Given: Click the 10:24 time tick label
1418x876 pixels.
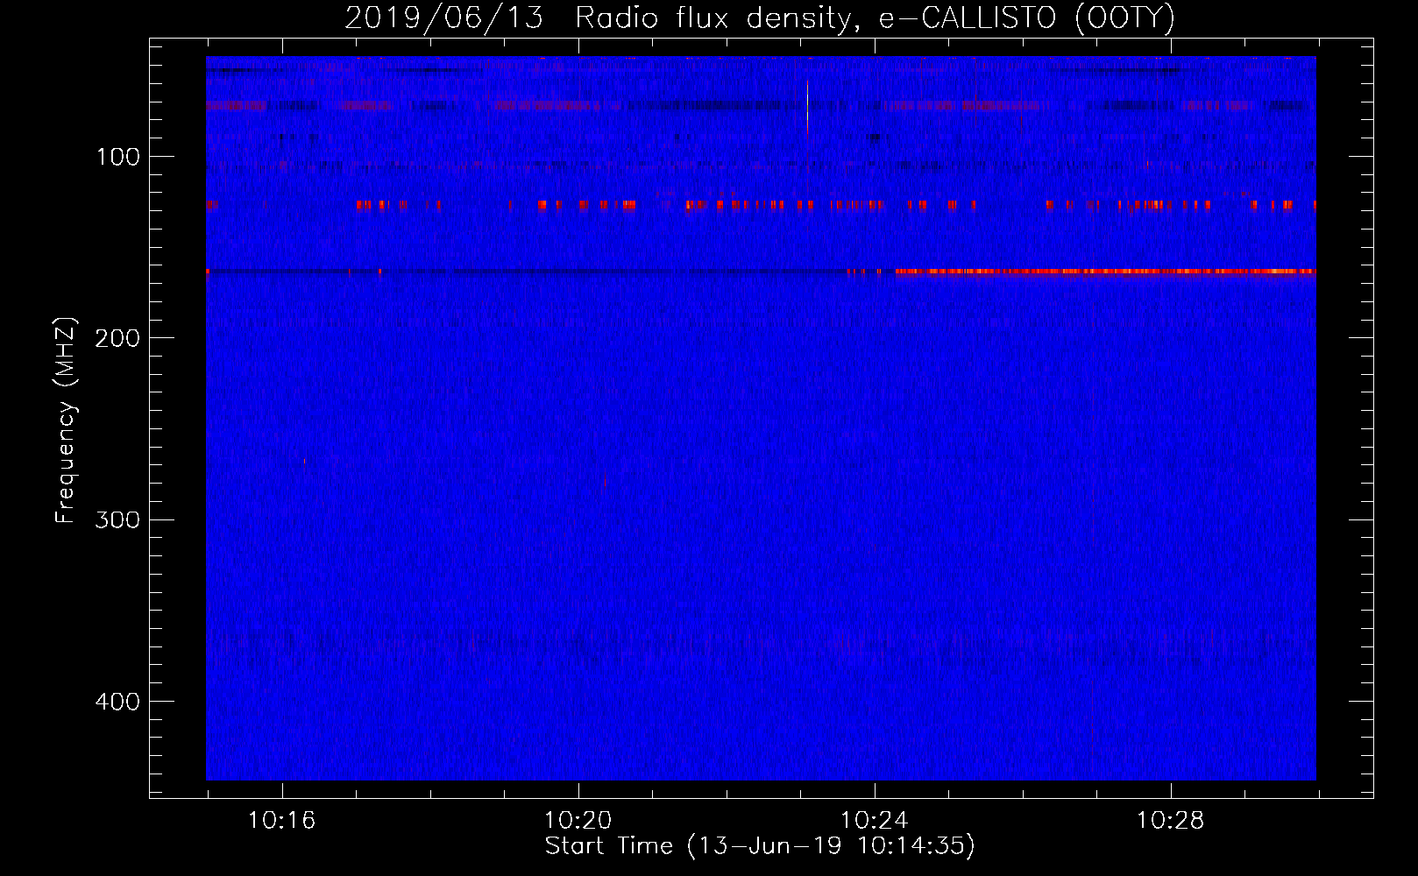Looking at the screenshot, I should [874, 821].
